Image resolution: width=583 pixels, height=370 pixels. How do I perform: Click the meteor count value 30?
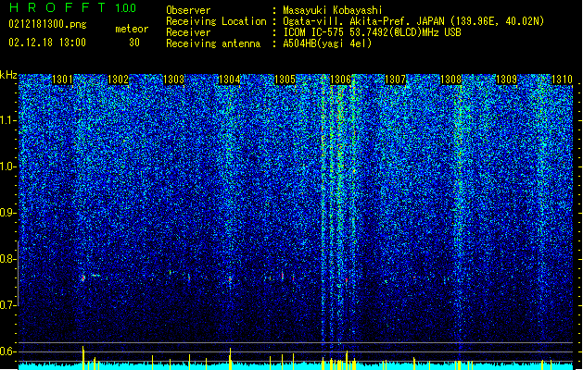pos(134,43)
